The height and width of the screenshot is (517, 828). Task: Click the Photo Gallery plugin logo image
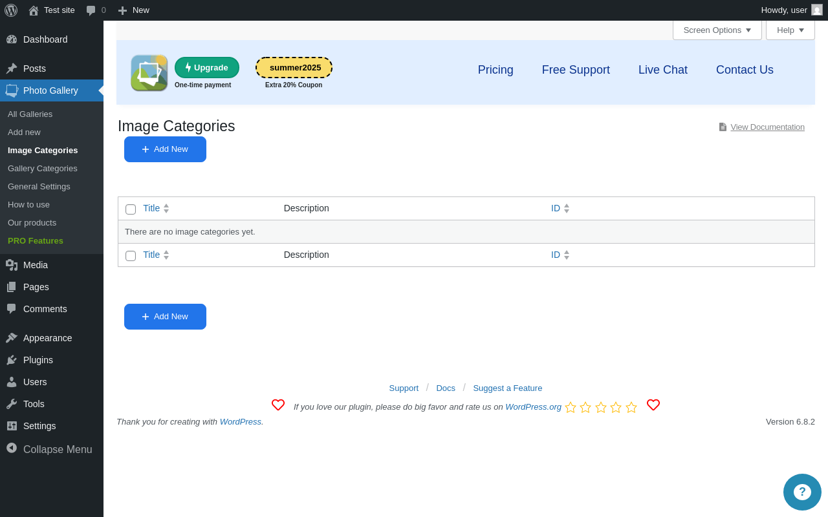click(149, 73)
